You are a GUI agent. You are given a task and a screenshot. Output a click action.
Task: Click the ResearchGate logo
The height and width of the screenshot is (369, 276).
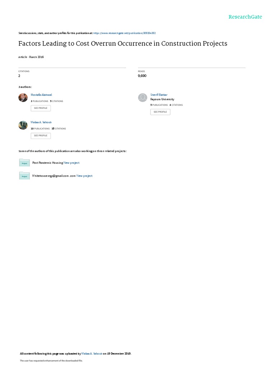245,17
